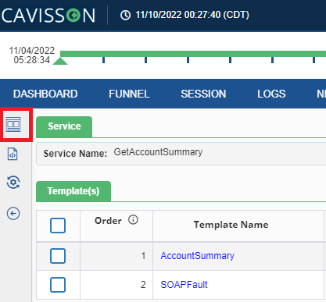Click the 11/10/2022 00:27:40 (CDT) timestamp
Image resolution: width=326 pixels, height=302 pixels.
click(192, 15)
